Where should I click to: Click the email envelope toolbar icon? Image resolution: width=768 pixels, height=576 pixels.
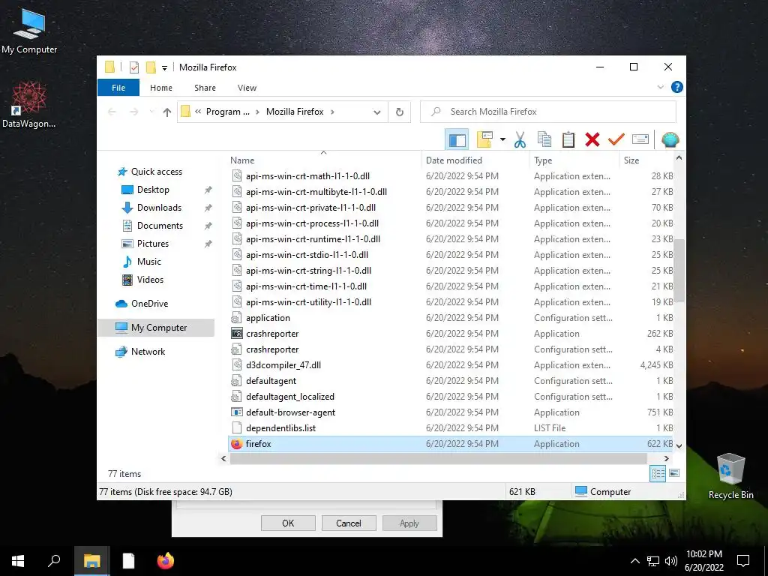(x=640, y=139)
